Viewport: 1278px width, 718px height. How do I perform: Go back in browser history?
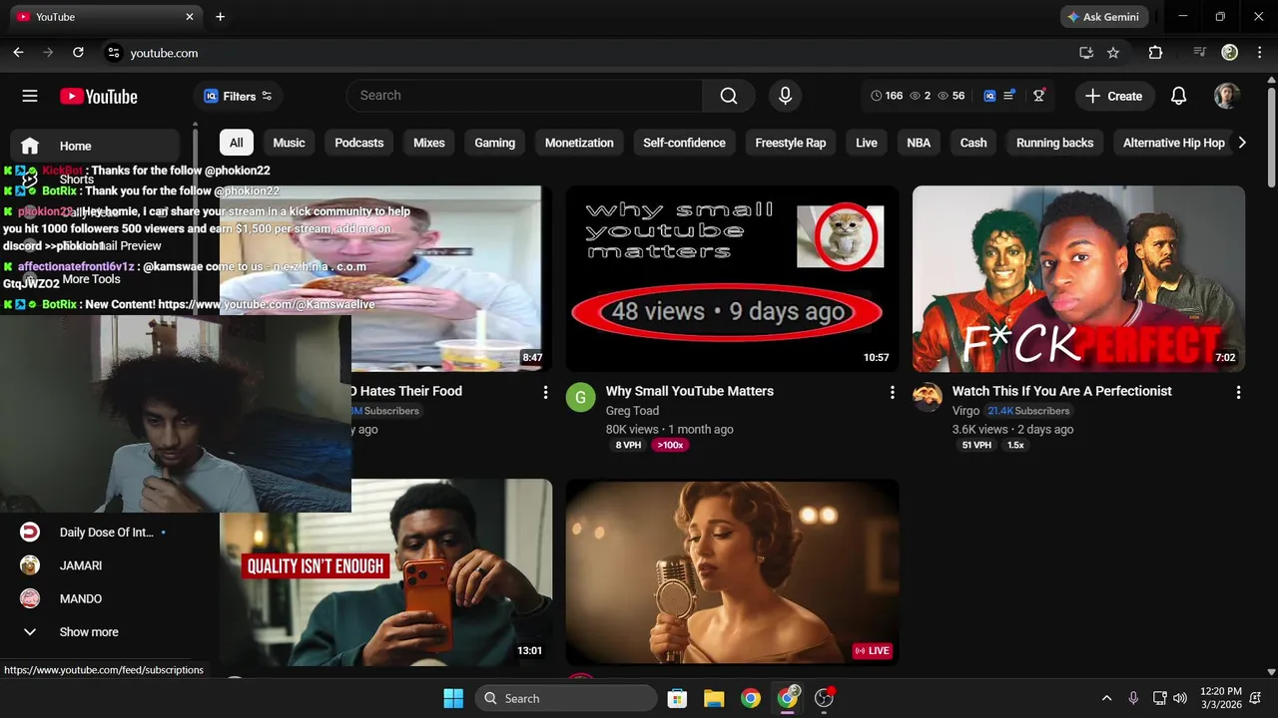[18, 53]
